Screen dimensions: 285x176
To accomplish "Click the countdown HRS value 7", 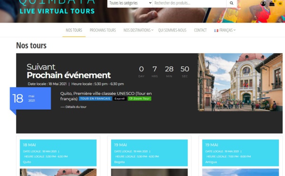I will (x=154, y=69).
